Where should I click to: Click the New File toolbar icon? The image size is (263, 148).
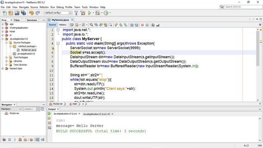5,13
